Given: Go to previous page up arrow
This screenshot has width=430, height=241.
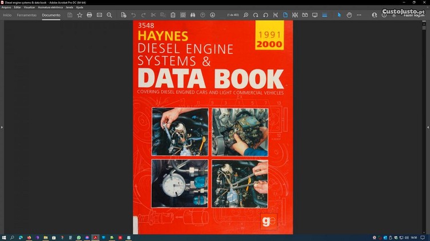Looking at the screenshot, I should [x=204, y=15].
